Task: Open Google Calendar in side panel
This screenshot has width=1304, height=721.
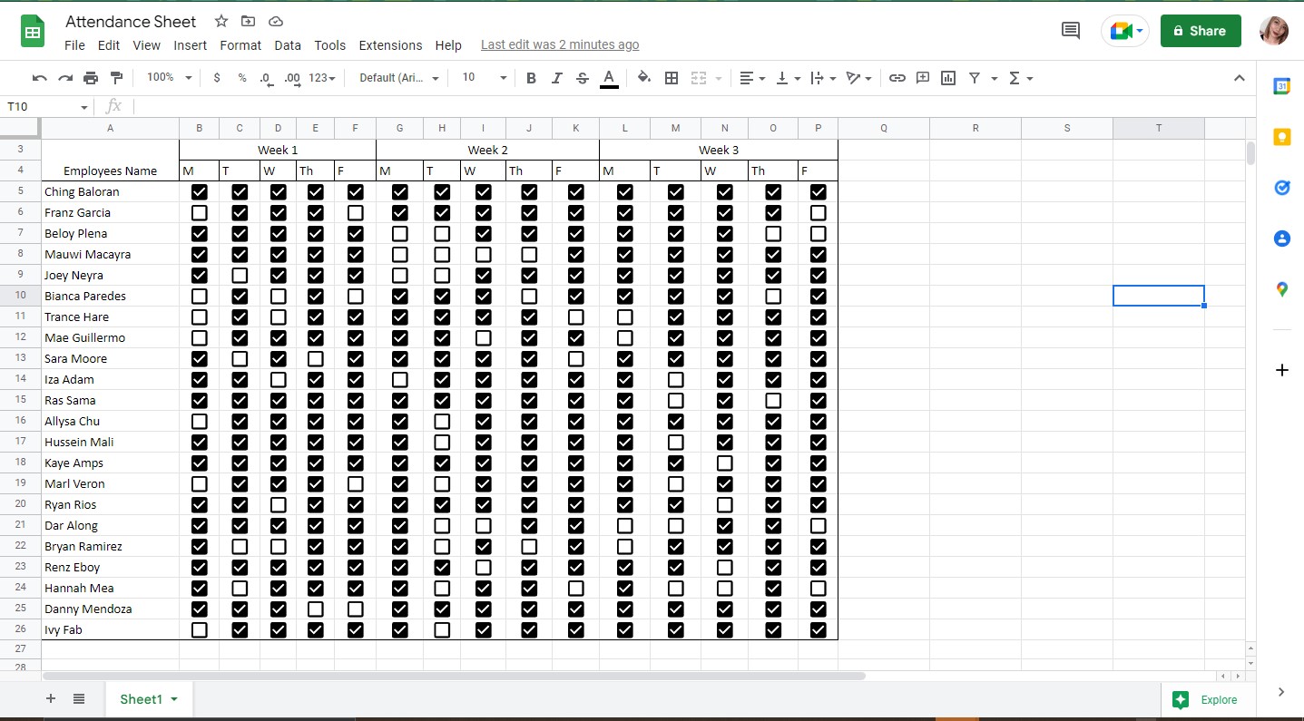Action: point(1282,86)
